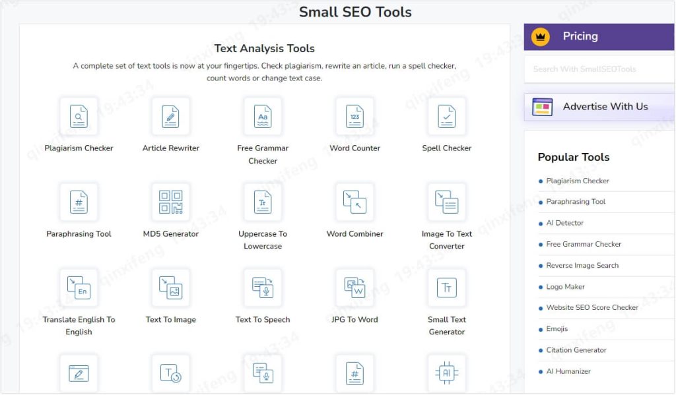Image resolution: width=676 pixels, height=395 pixels.
Task: Select the Text To Speech tool
Action: (263, 288)
